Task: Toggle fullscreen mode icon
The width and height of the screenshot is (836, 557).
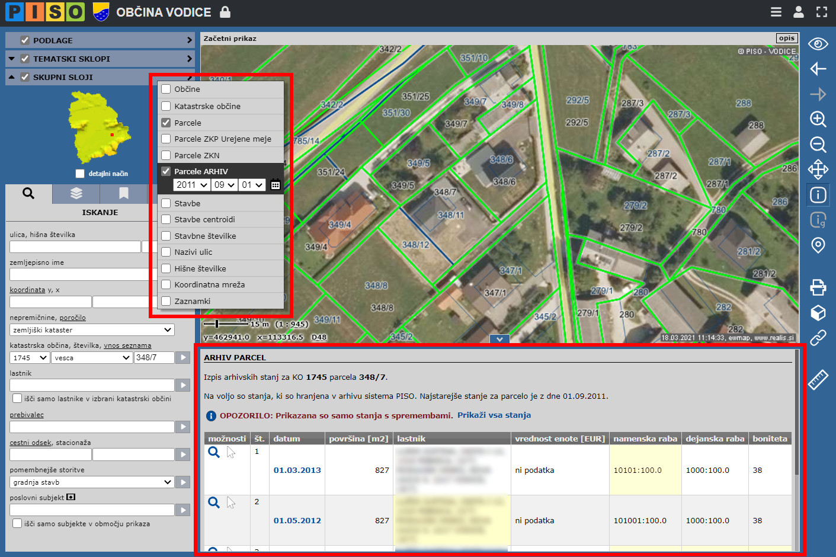Action: click(x=822, y=12)
